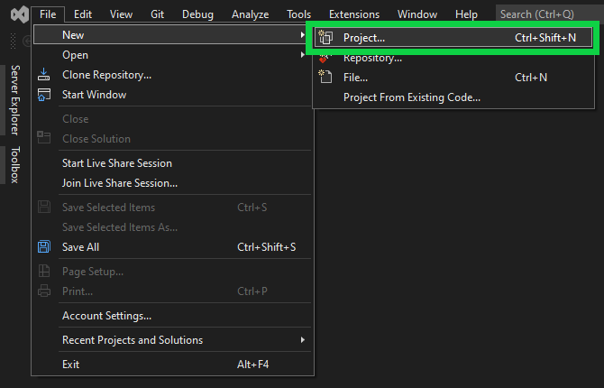Viewport: 604px width, 388px height.
Task: Click the Visual Studio logo icon
Action: click(20, 14)
